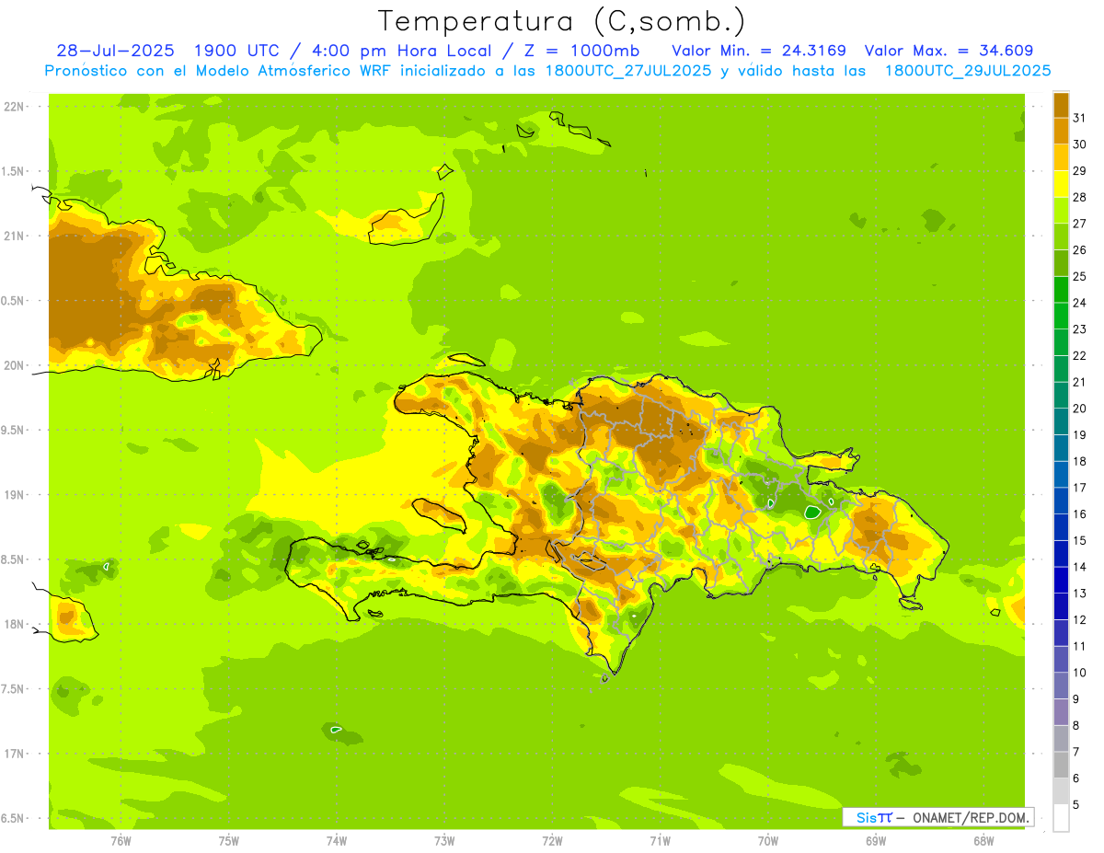The width and height of the screenshot is (1104, 853).
Task: Click the "1800UTC_29JUL2025" valid-until time
Action: [968, 70]
